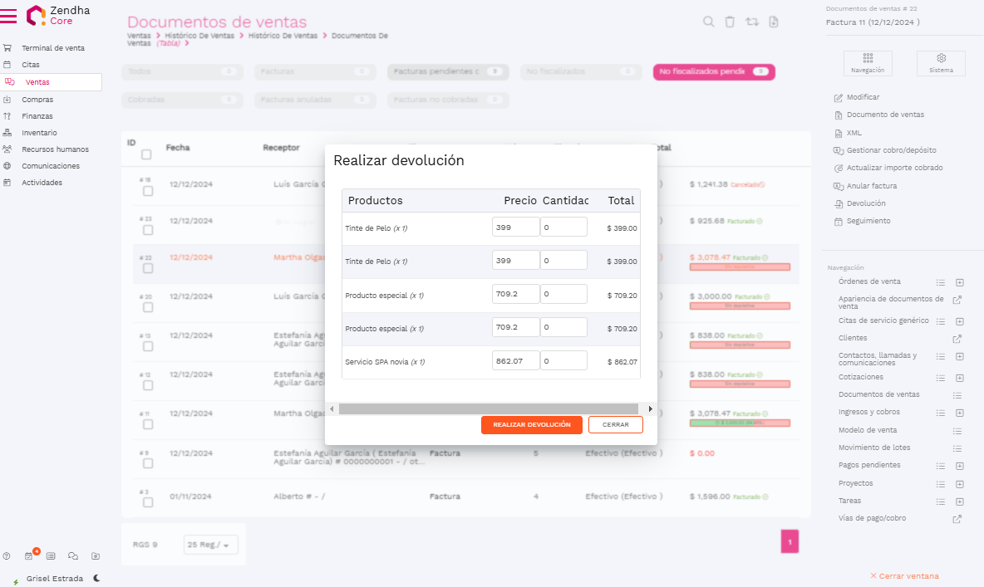This screenshot has height=587, width=984.
Task: Open the Compras sidebar menu
Action: click(x=37, y=100)
